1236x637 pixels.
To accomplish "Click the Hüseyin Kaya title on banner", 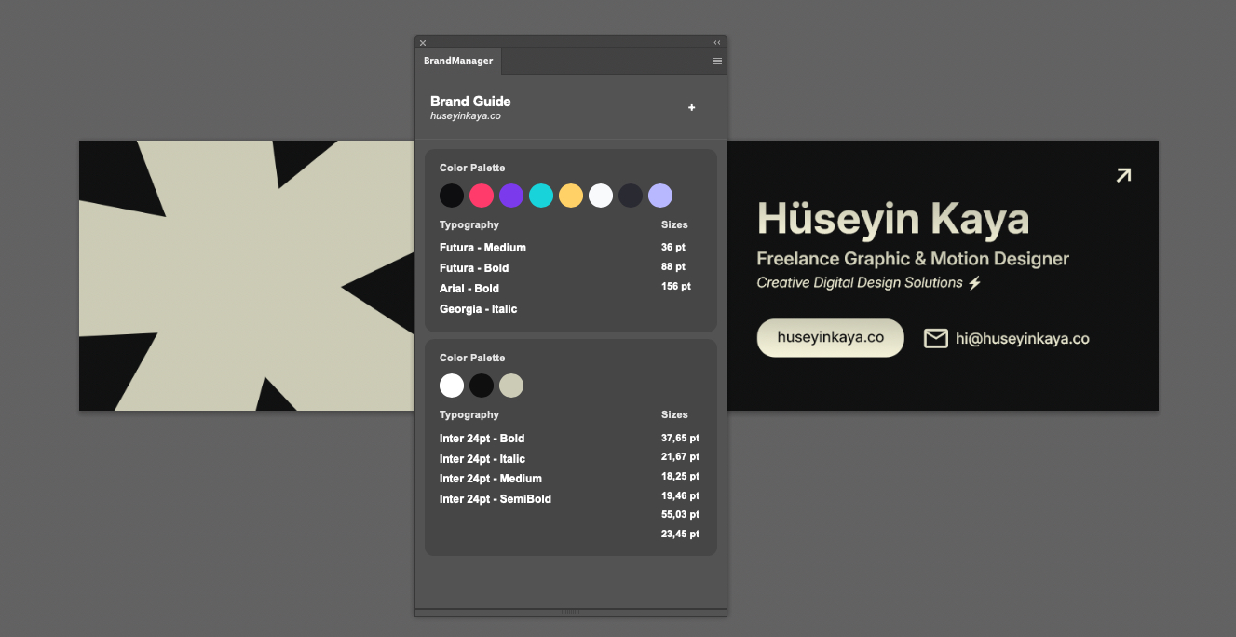I will click(x=893, y=220).
